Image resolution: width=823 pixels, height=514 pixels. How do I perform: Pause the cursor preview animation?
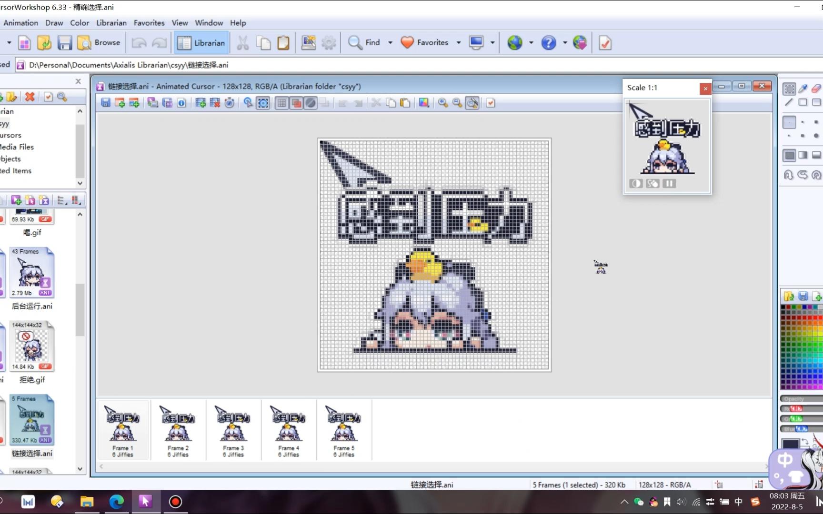point(669,183)
